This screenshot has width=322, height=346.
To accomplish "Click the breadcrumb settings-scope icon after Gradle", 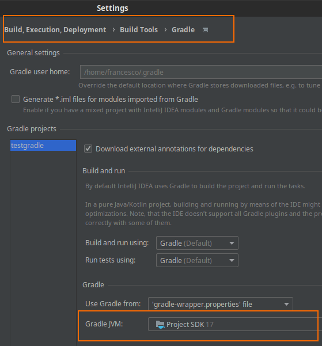I will [x=205, y=30].
